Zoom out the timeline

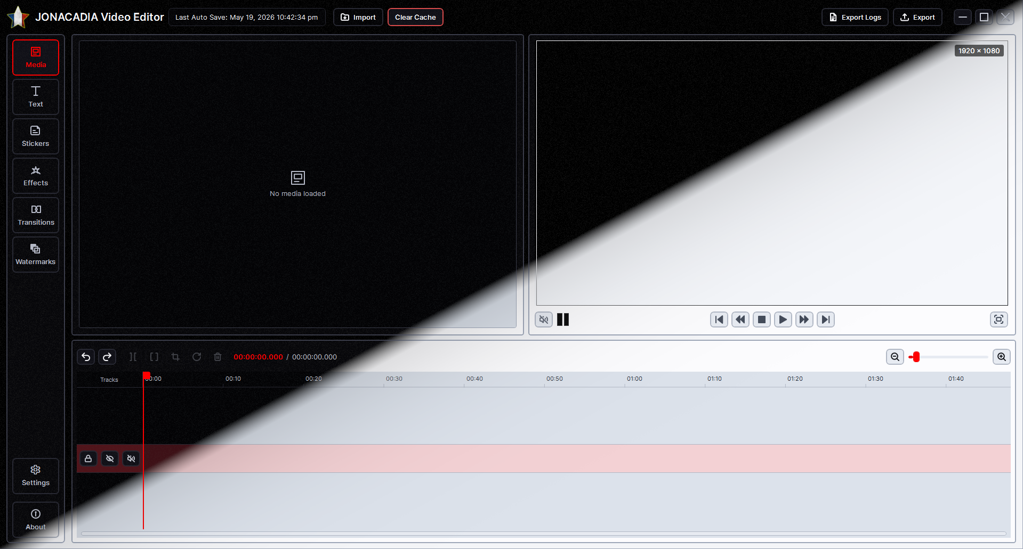(x=895, y=357)
